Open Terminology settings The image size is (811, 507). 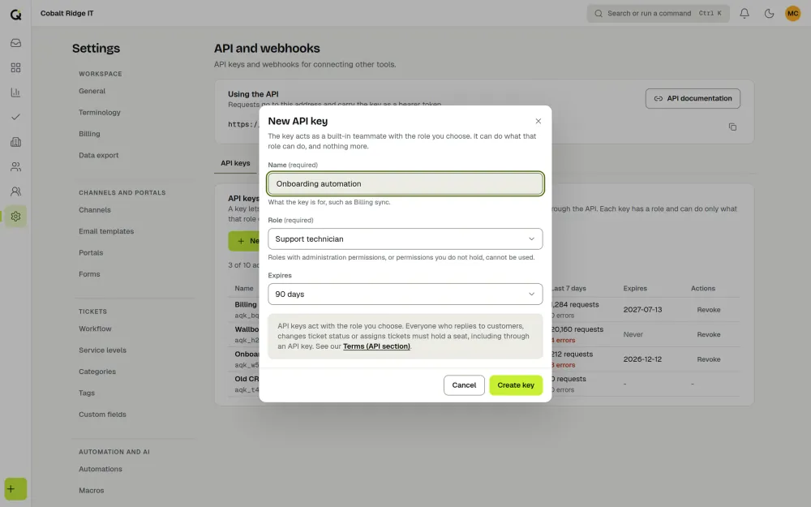pyautogui.click(x=99, y=112)
